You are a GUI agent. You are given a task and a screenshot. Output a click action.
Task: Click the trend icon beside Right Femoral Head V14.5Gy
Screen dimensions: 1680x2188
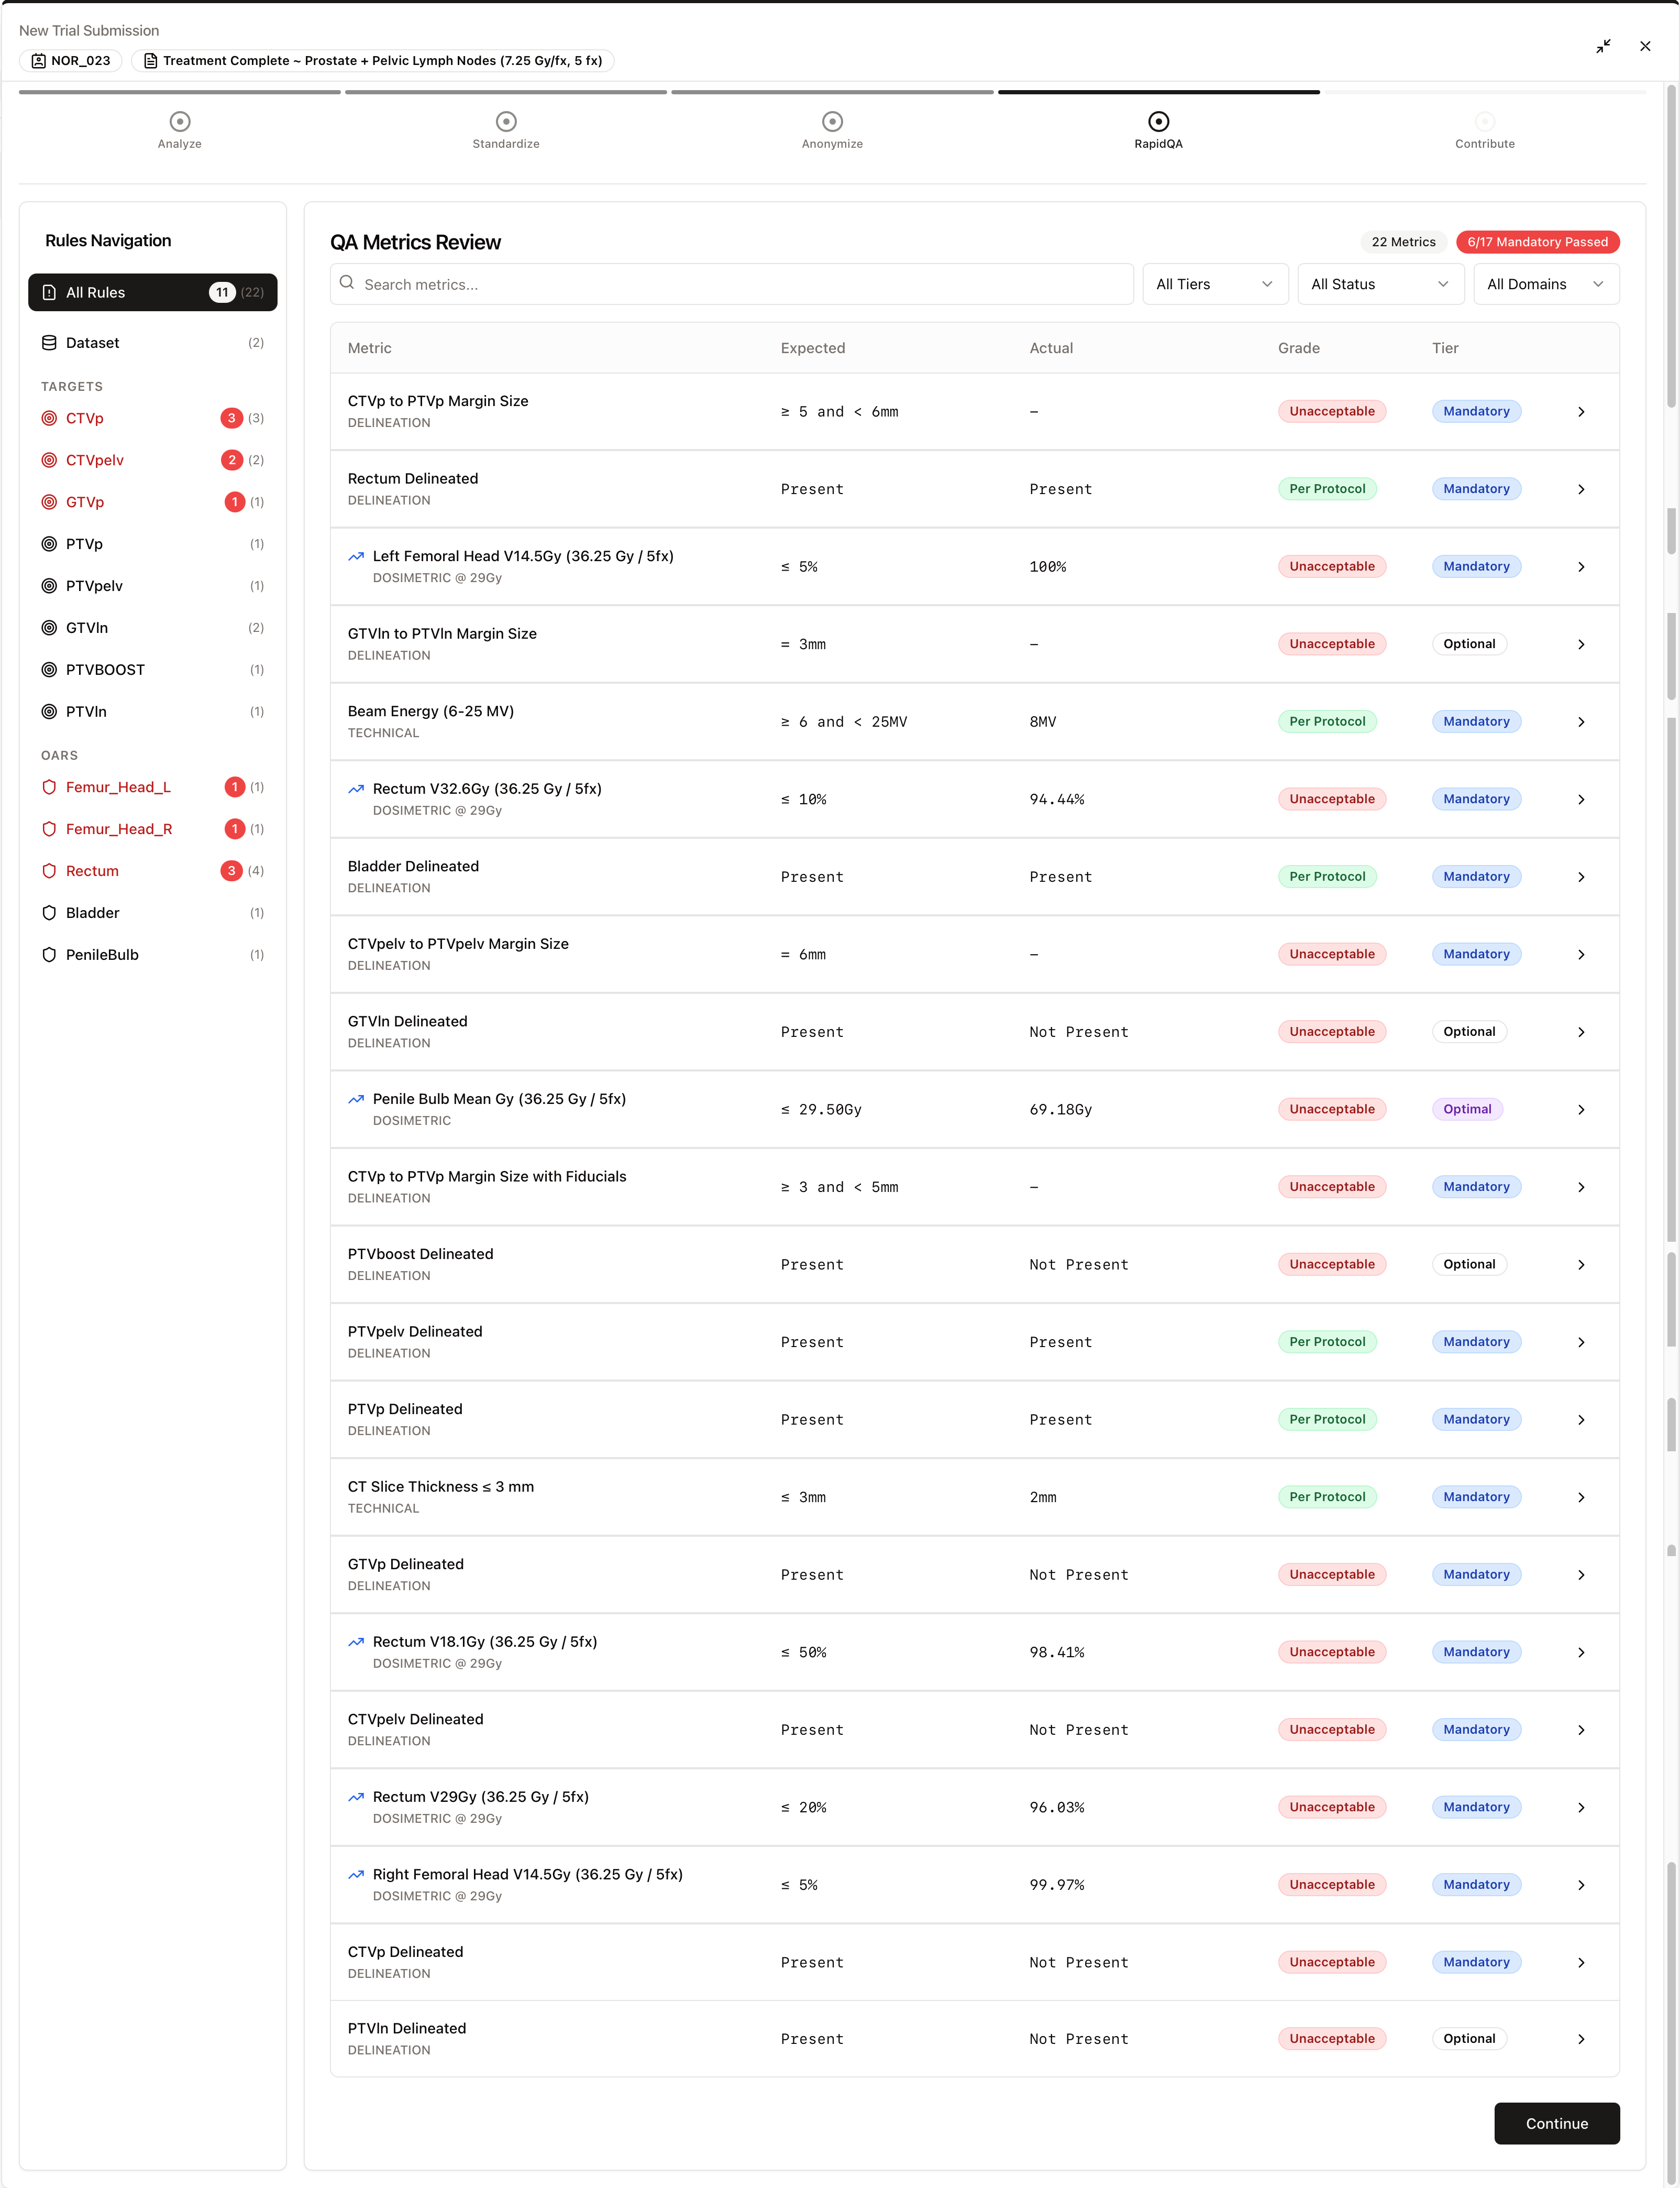(x=356, y=1875)
